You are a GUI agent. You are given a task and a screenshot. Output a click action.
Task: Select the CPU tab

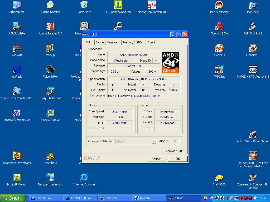pyautogui.click(x=87, y=42)
